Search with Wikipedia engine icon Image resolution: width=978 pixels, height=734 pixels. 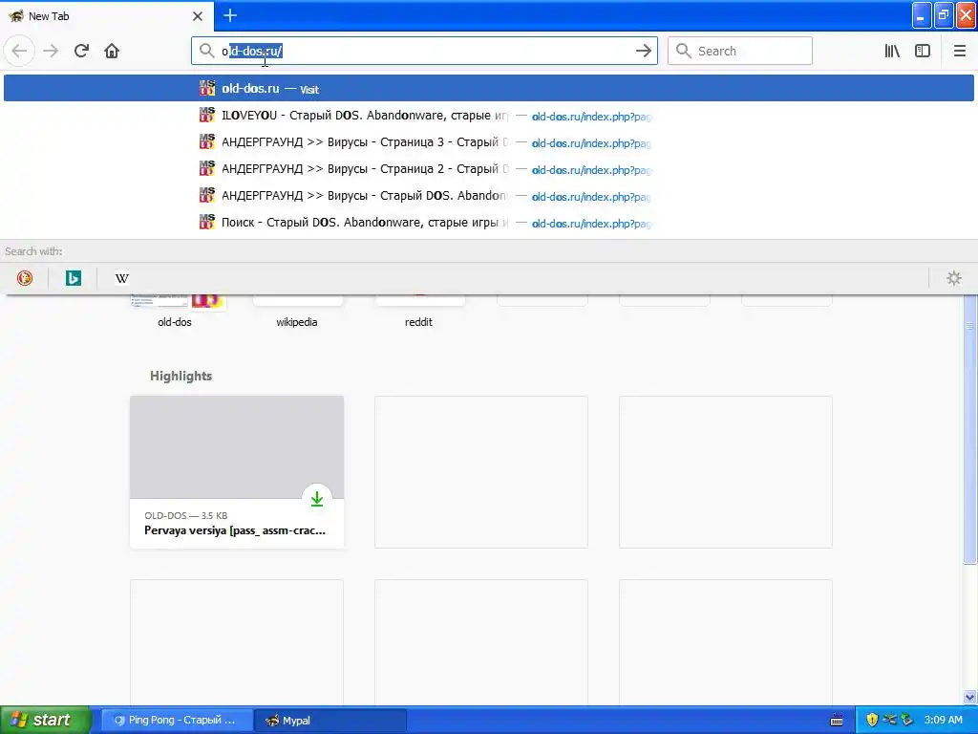click(122, 278)
